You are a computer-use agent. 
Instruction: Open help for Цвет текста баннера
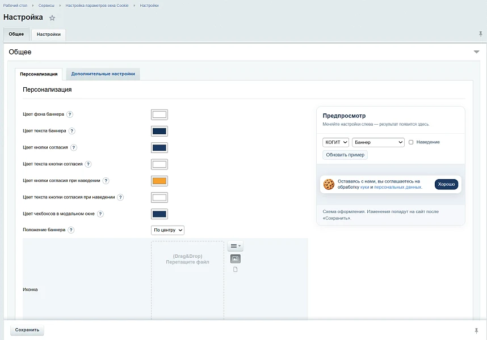pyautogui.click(x=72, y=131)
